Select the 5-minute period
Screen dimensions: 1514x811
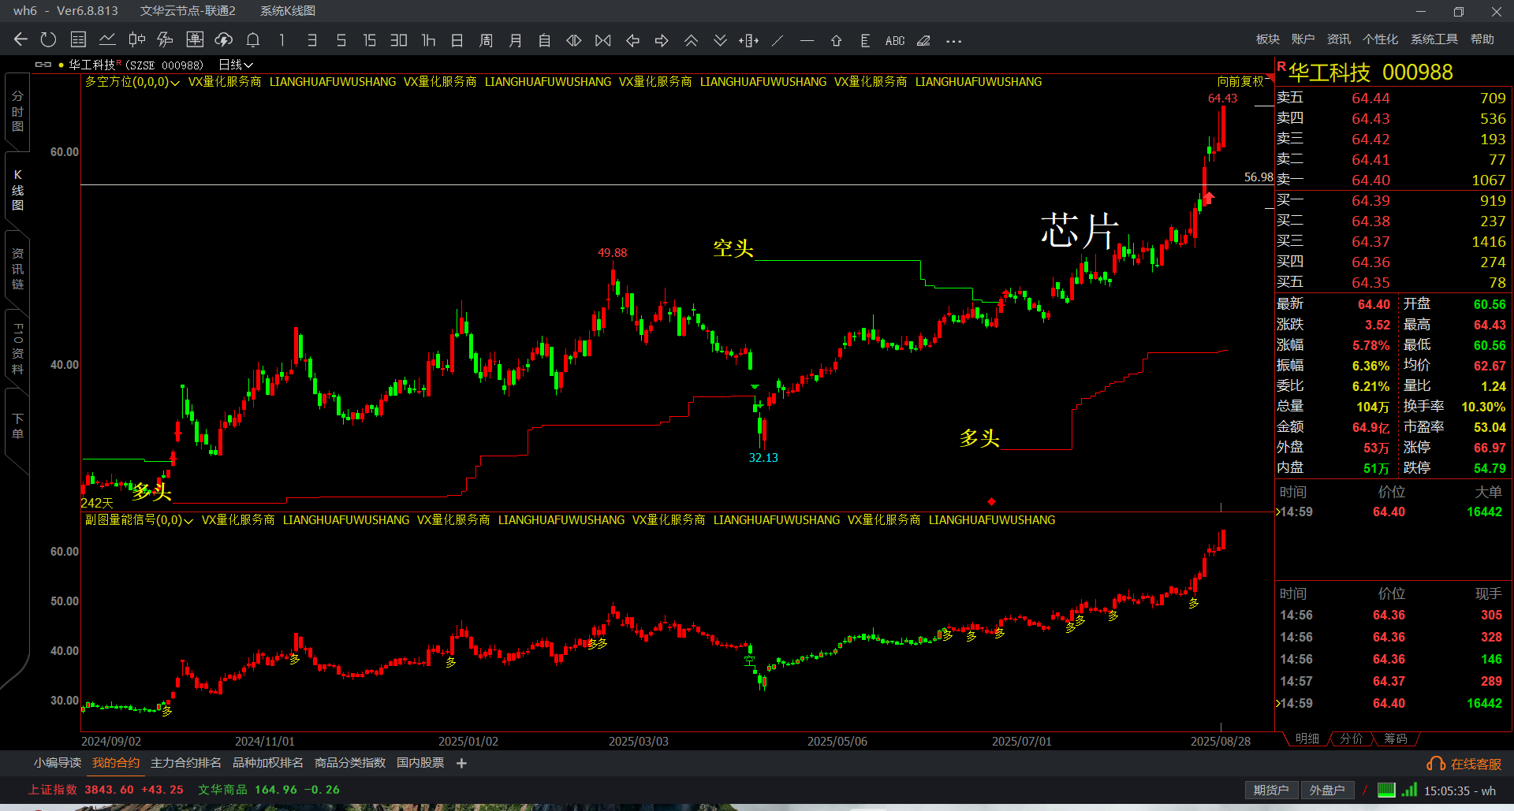click(x=341, y=40)
